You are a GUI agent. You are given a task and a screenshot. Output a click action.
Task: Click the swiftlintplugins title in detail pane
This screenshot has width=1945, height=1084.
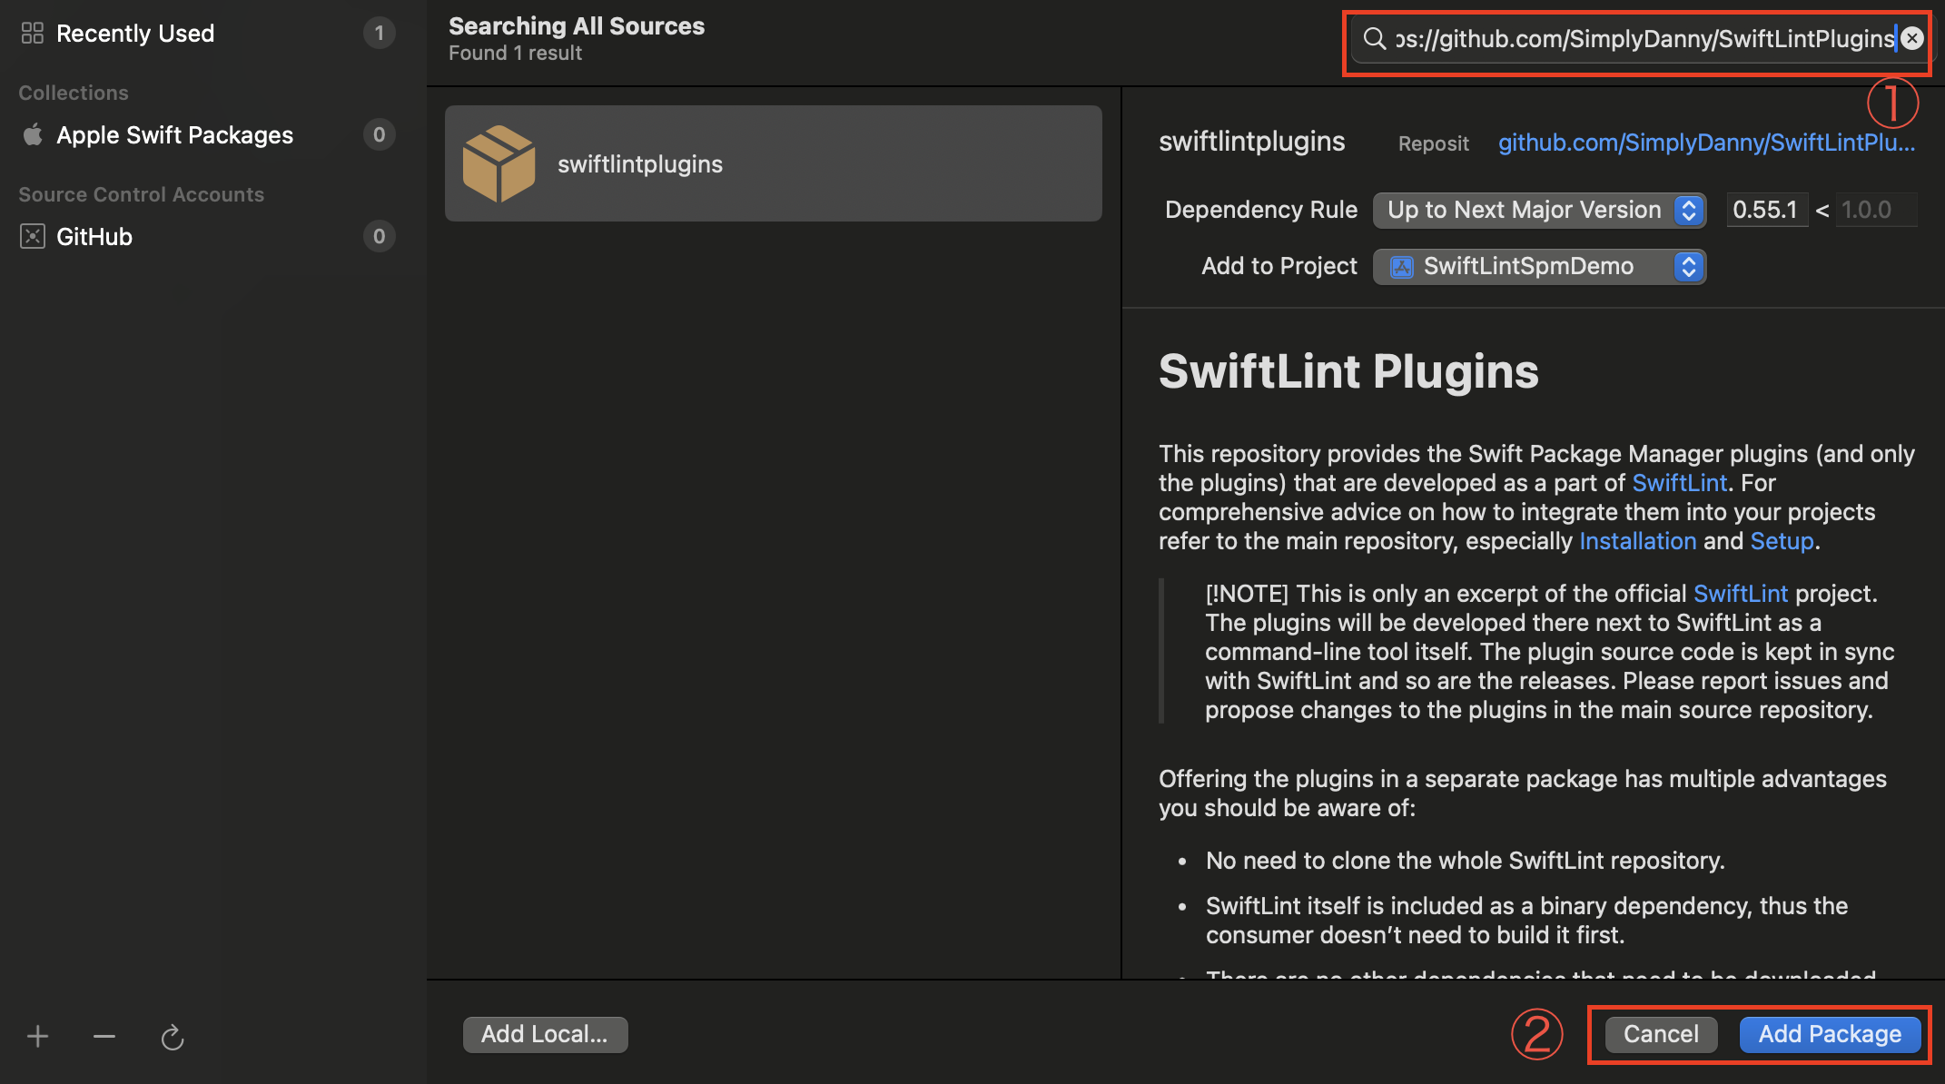1251,142
